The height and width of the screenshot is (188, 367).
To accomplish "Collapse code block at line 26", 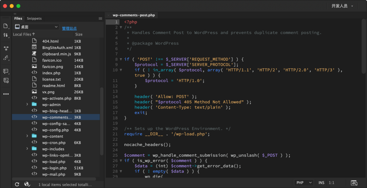I will tap(121, 161).
